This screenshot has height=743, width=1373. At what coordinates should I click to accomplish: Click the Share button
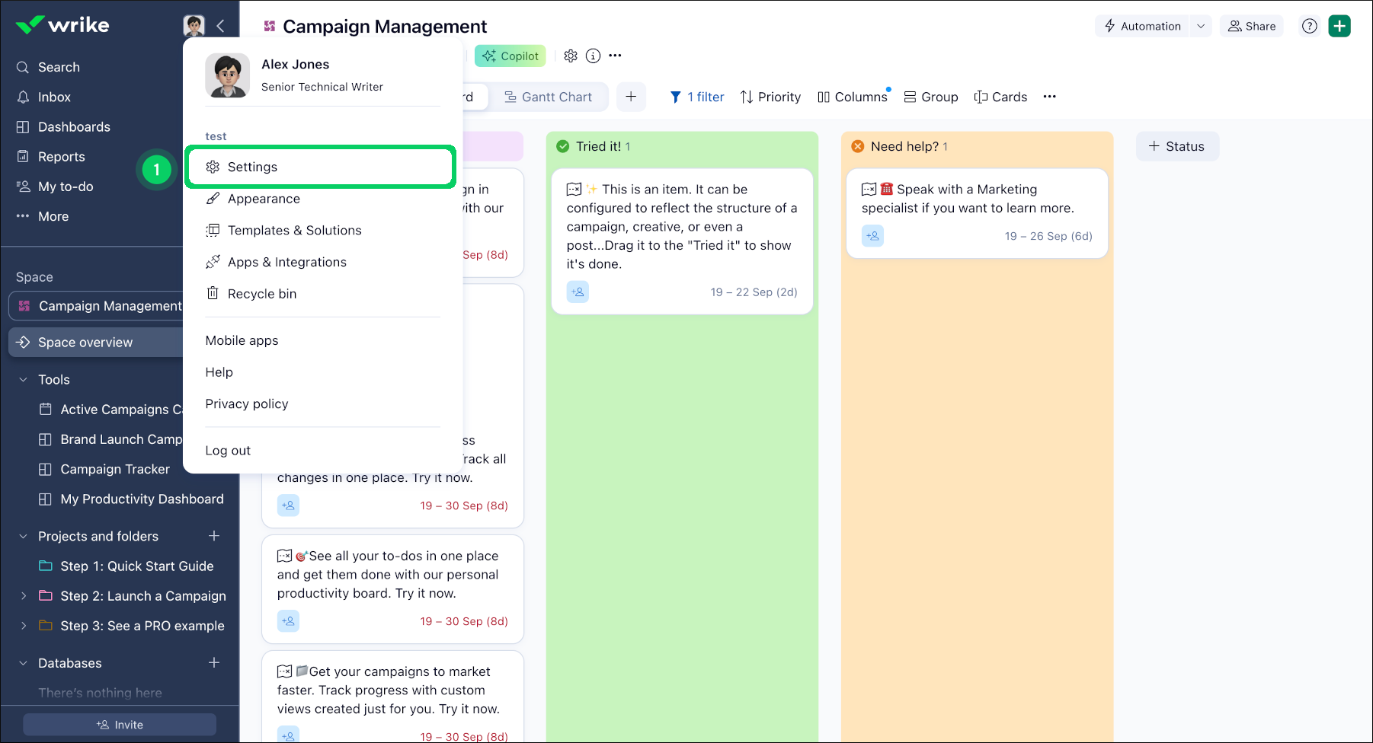coord(1252,26)
